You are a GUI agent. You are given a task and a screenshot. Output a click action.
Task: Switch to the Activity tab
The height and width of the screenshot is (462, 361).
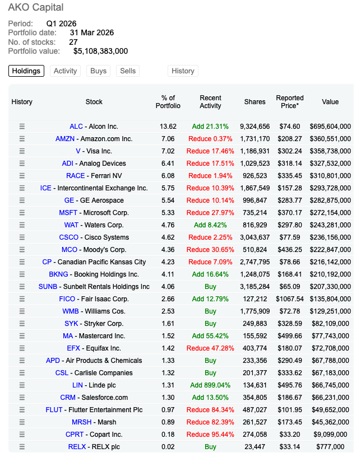point(65,71)
